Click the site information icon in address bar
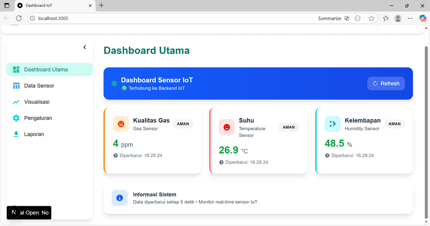 click(32, 18)
